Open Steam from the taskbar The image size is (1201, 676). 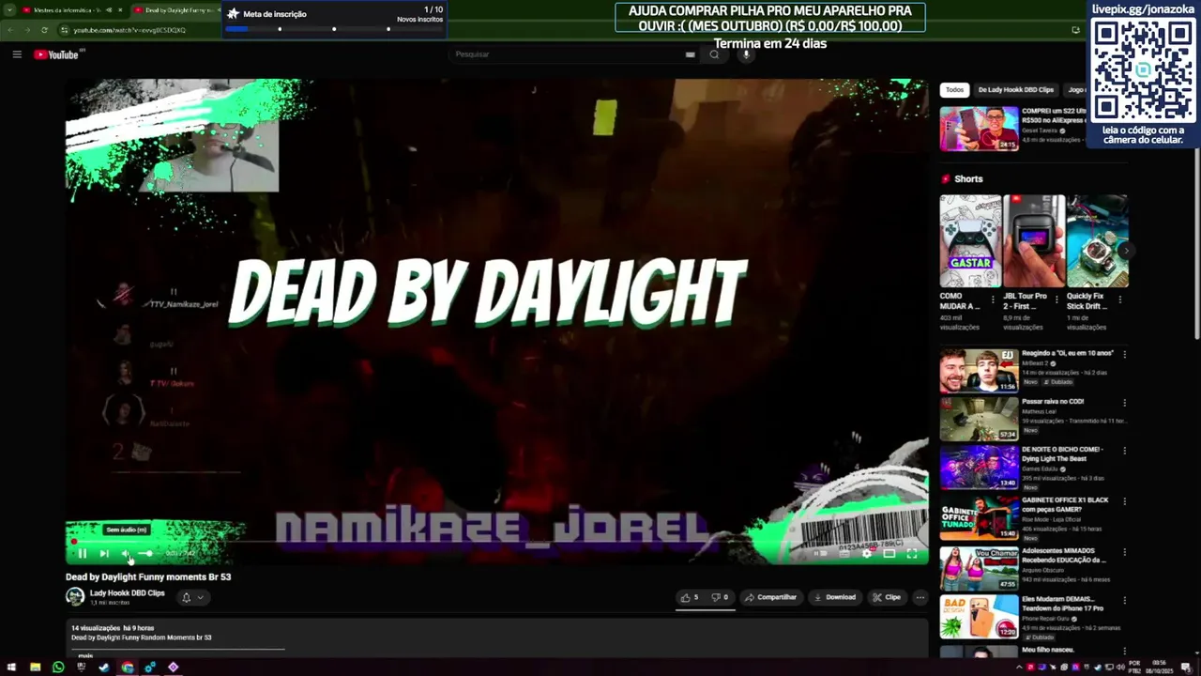point(104,668)
